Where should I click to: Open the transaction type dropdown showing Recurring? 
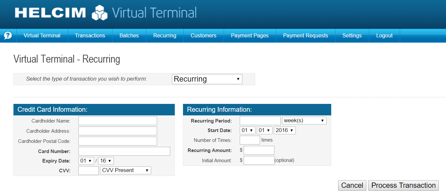207,79
